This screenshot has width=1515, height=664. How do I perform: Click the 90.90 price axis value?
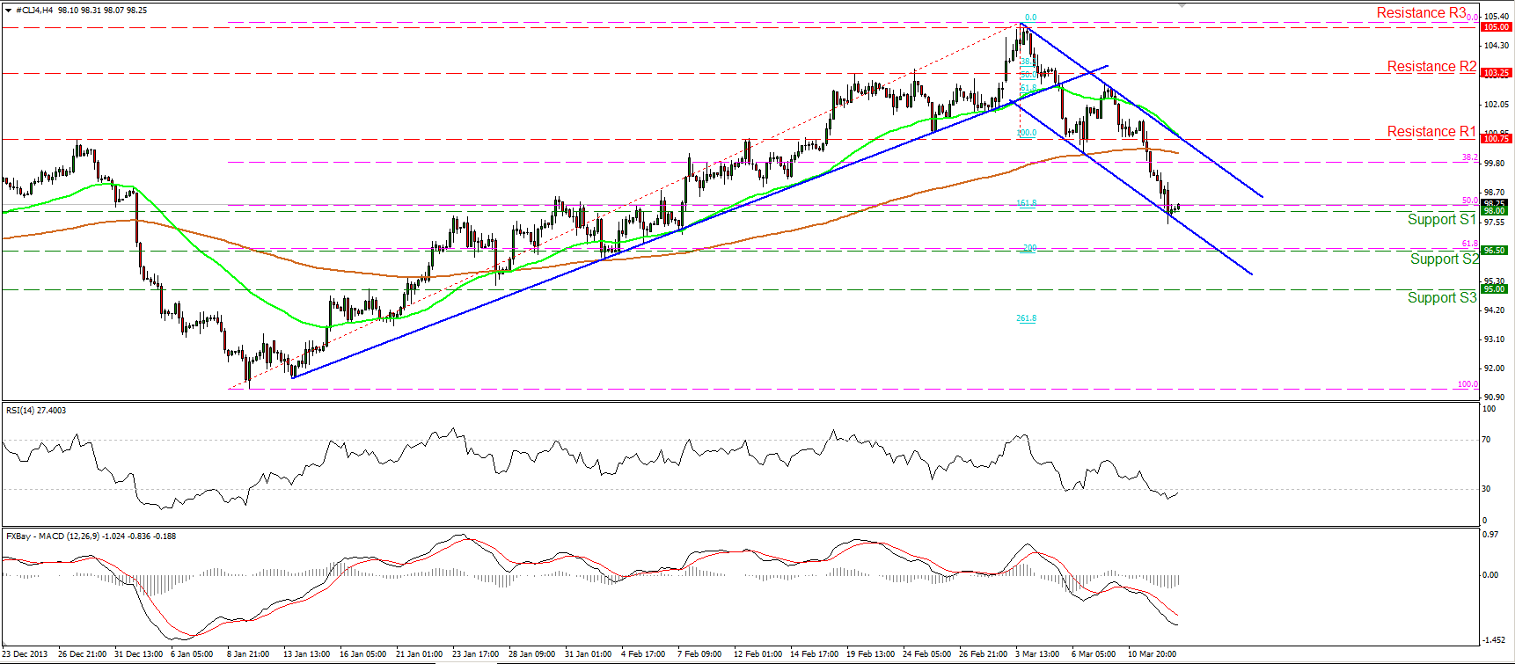[1494, 398]
